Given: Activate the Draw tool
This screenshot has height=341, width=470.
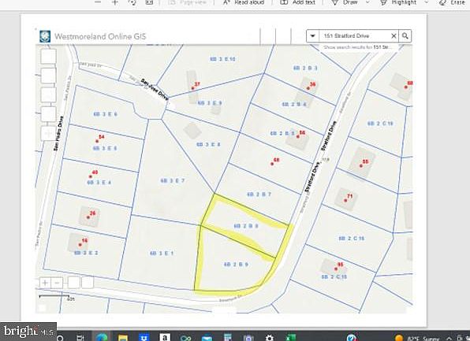Looking at the screenshot, I should (345, 2).
